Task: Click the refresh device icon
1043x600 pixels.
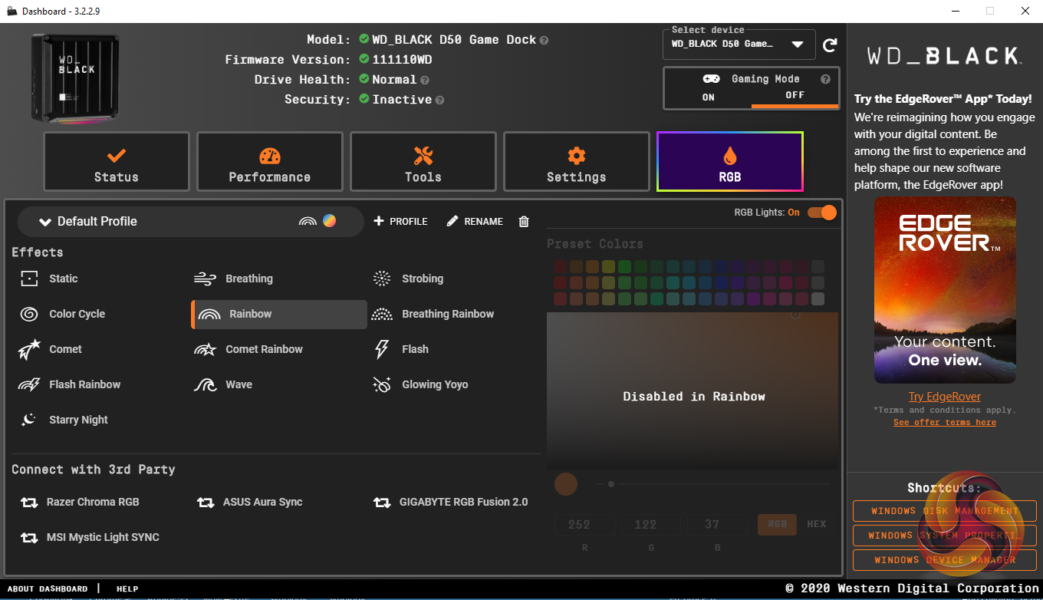Action: click(829, 45)
